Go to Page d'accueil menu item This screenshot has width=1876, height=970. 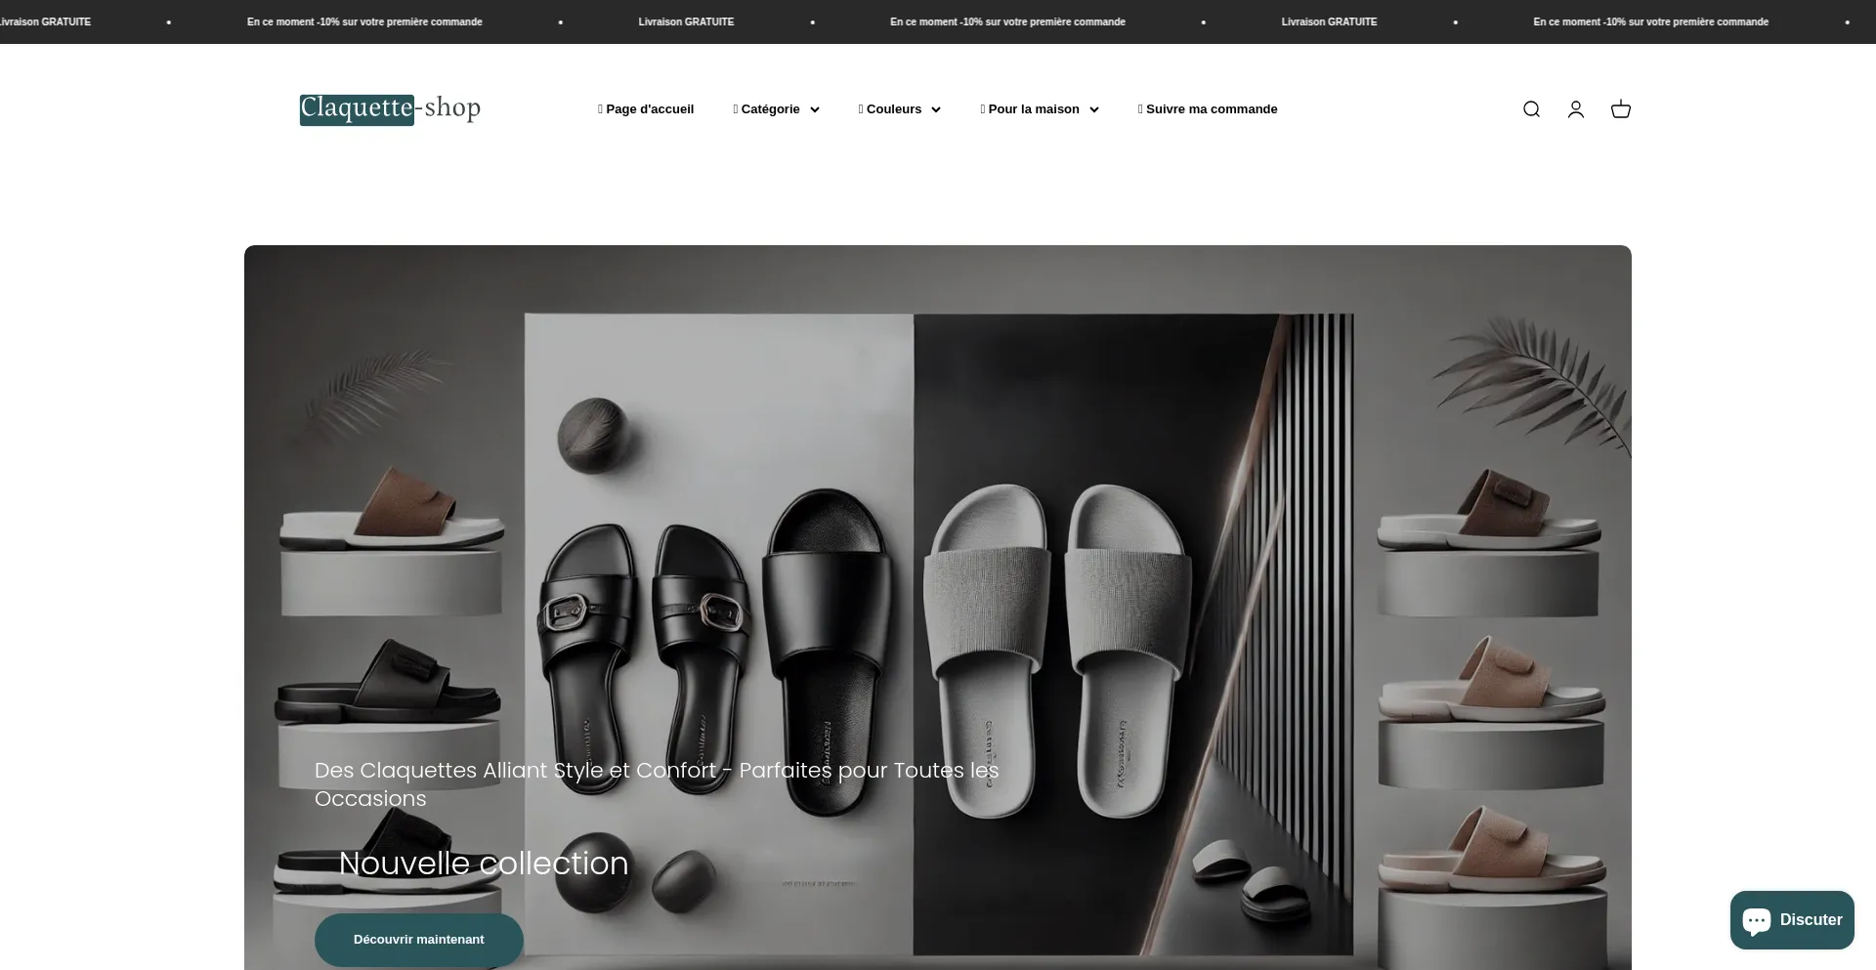click(646, 109)
